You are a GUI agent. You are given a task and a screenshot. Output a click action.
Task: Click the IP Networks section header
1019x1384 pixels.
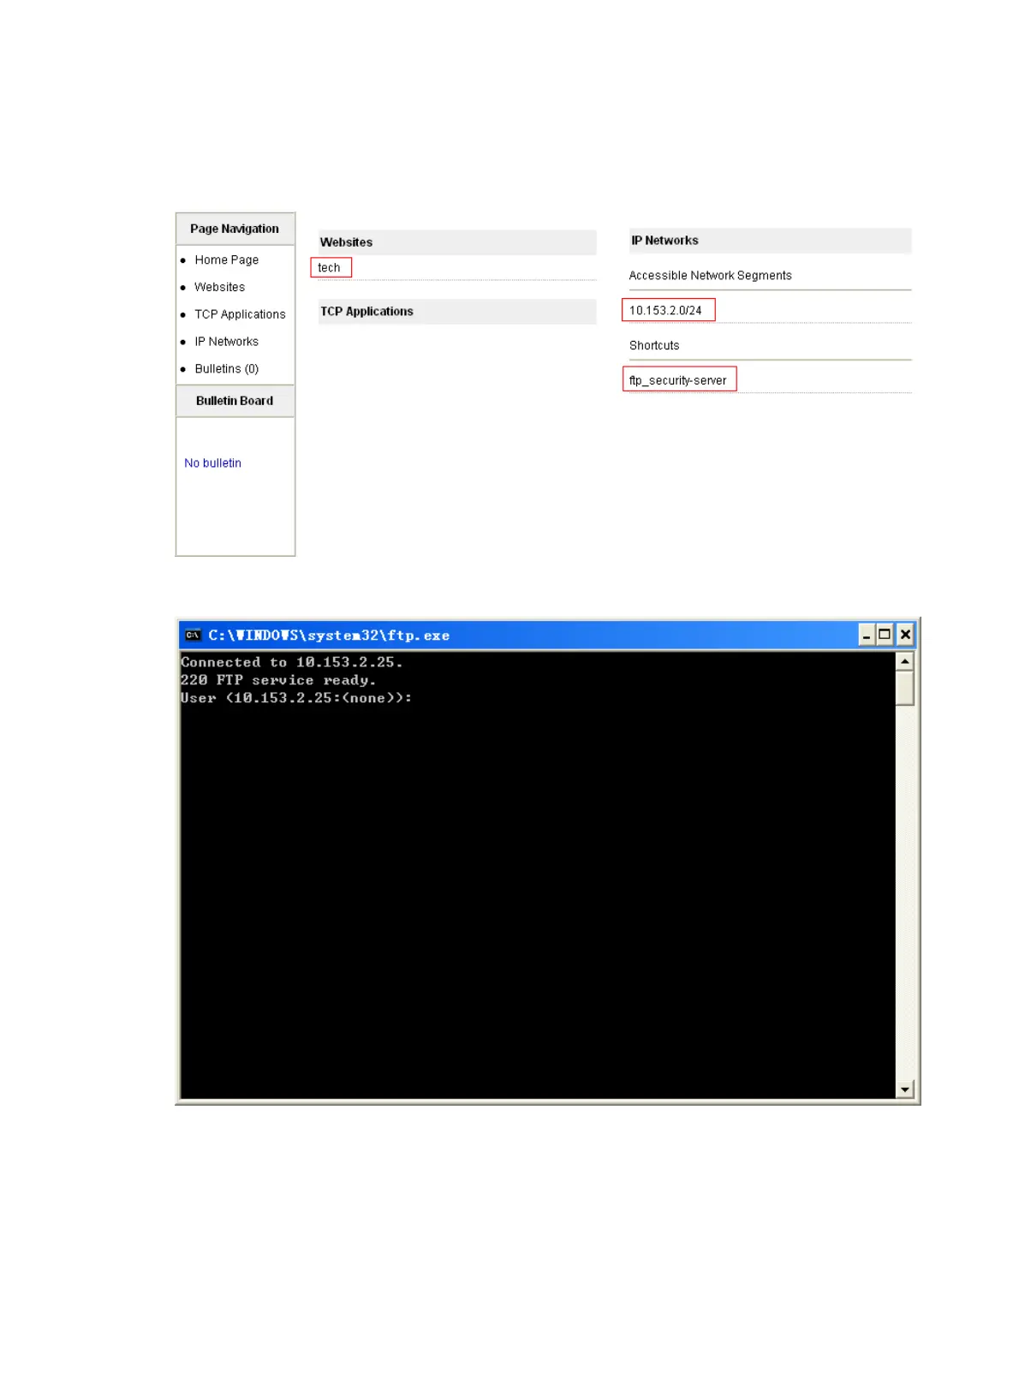[x=770, y=241]
